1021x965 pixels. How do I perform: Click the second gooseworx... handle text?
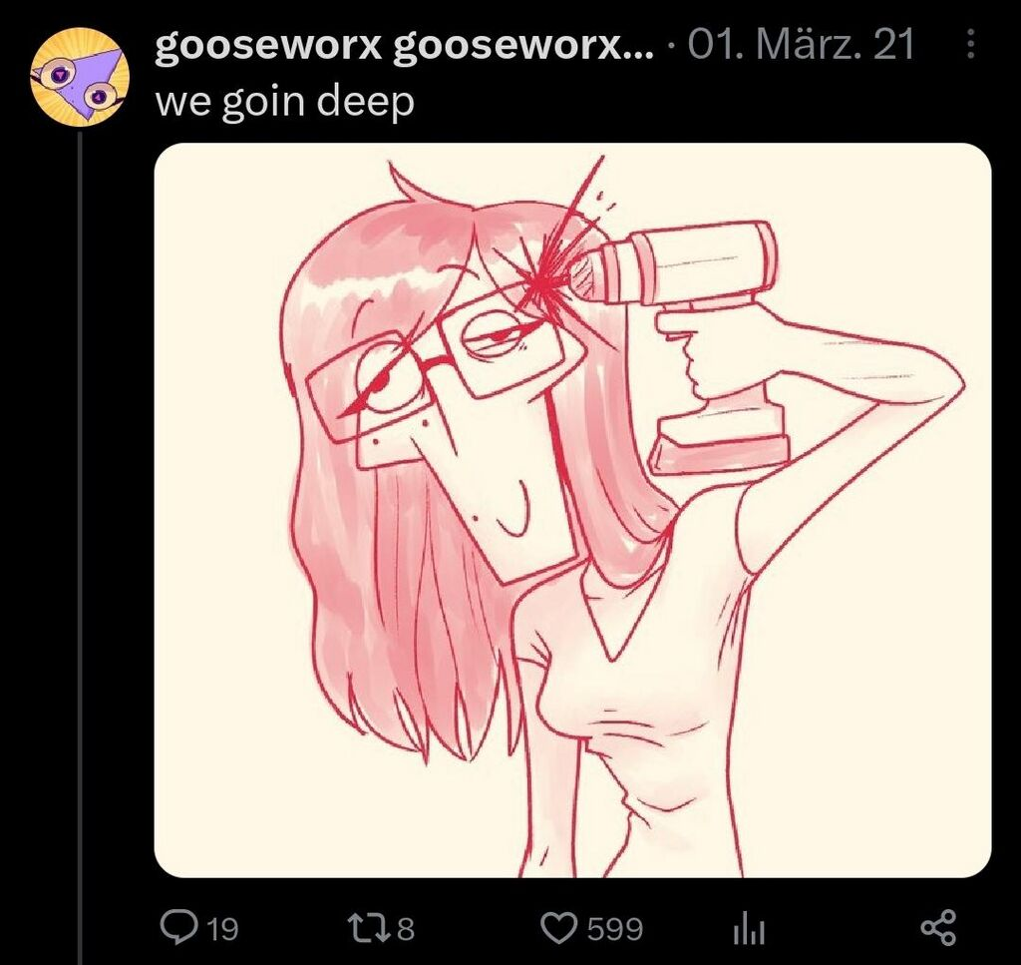point(522,46)
